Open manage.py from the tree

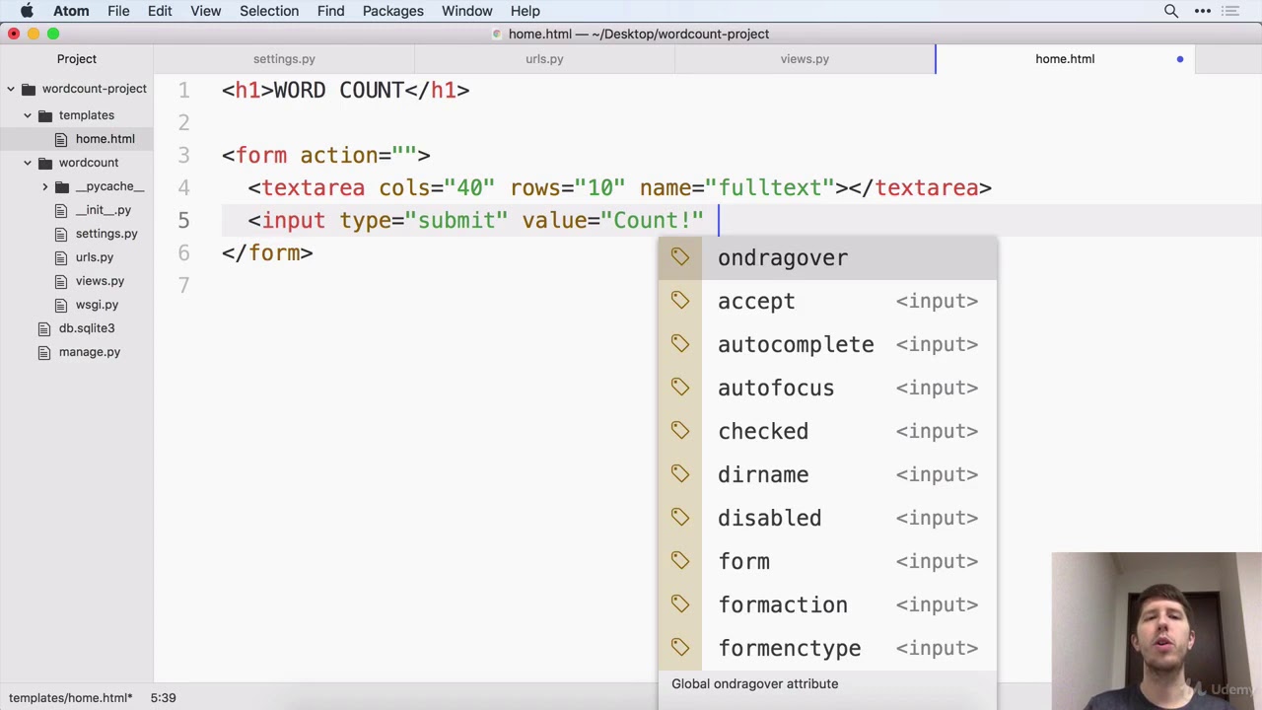89,352
